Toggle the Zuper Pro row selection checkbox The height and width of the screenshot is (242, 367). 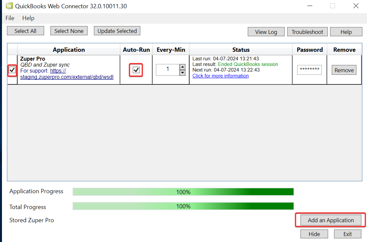12,70
